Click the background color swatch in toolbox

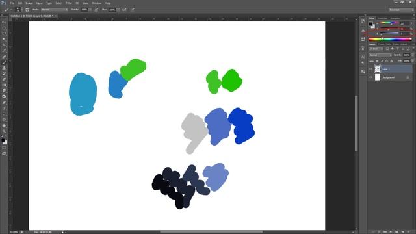click(x=5, y=142)
